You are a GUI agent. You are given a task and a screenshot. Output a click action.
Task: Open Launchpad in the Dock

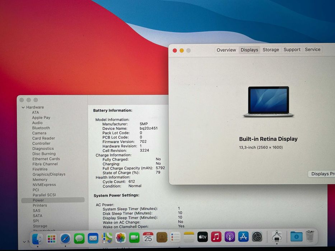[51, 238]
